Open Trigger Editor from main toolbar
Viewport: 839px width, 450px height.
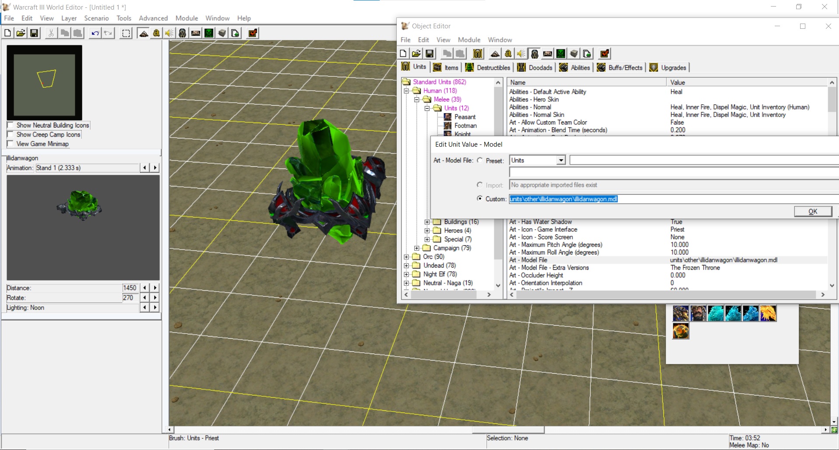(x=156, y=33)
